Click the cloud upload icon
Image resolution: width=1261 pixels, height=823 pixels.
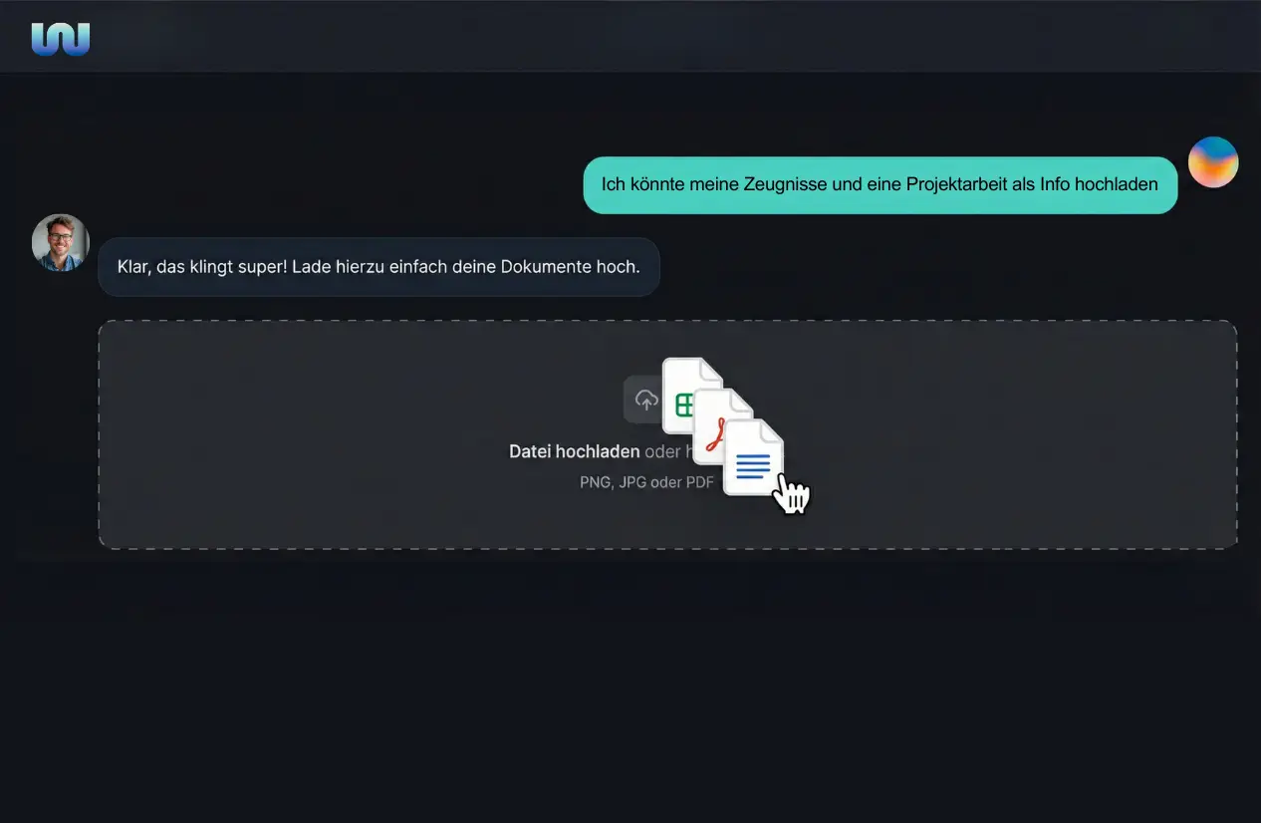(x=646, y=400)
